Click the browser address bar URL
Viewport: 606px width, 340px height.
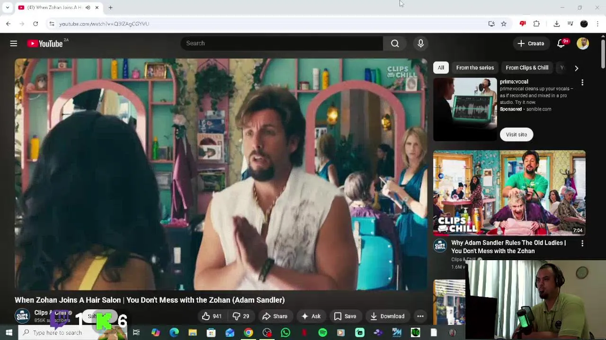pos(104,24)
